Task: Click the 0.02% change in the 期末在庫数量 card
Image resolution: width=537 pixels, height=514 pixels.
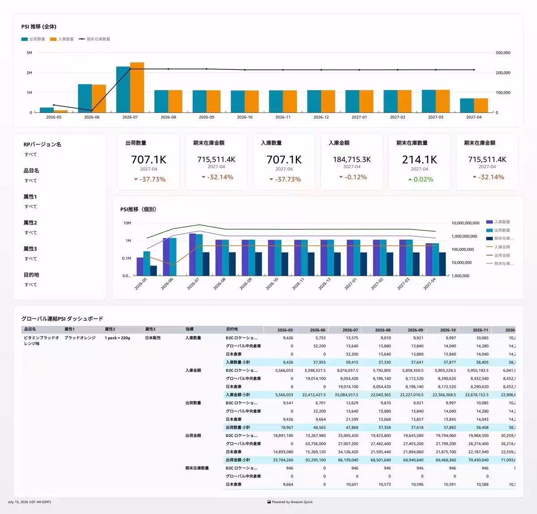Action: [423, 180]
